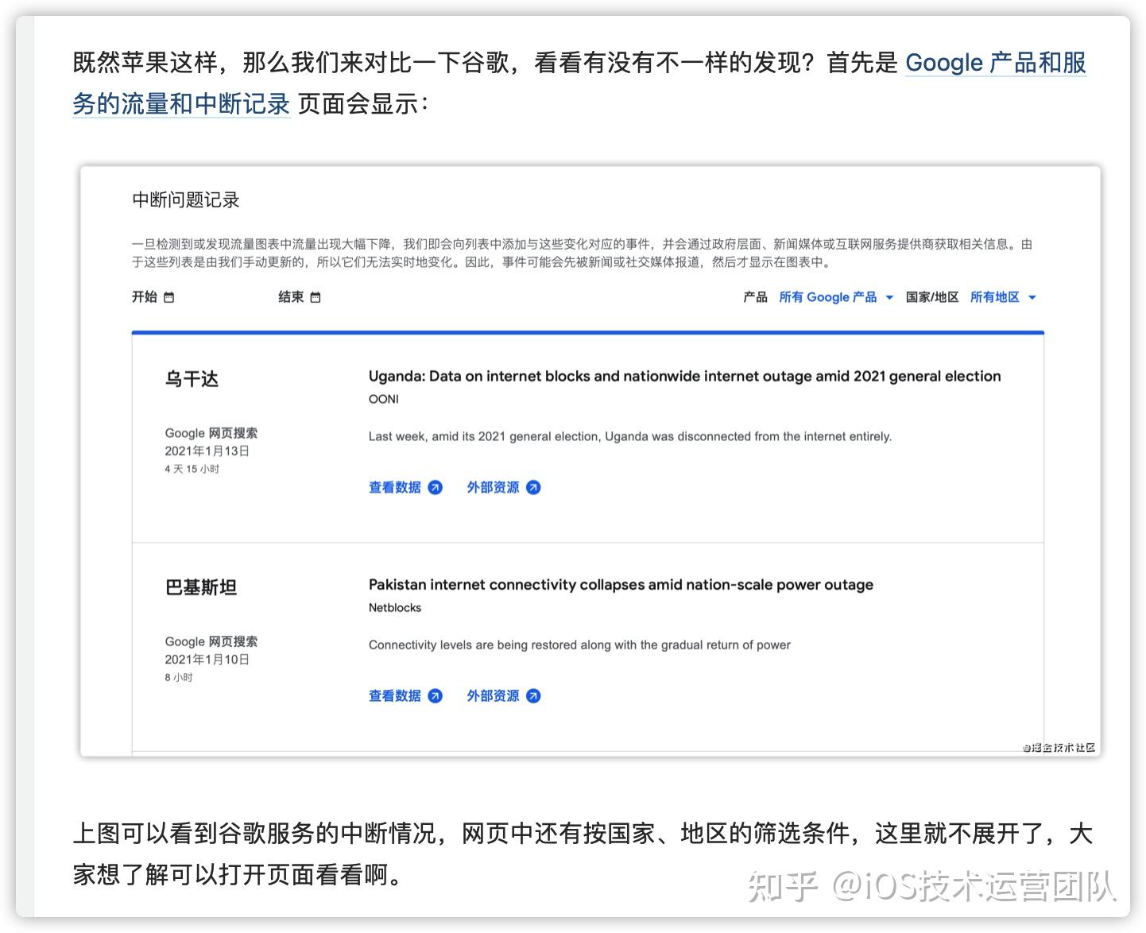The width and height of the screenshot is (1146, 933).
Task: Click the calendar icon next to 开始
Action: tap(168, 297)
